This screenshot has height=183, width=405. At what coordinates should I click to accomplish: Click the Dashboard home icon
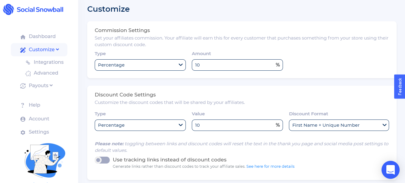pyautogui.click(x=23, y=37)
